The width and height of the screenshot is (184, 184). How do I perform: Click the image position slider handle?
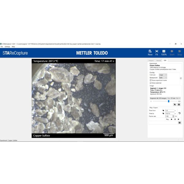(169, 101)
